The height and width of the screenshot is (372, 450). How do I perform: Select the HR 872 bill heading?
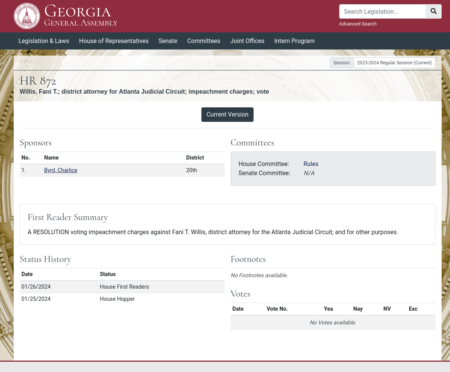click(x=38, y=81)
